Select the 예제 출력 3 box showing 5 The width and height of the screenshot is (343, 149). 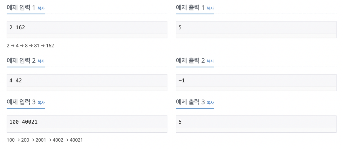pyautogui.click(x=256, y=124)
